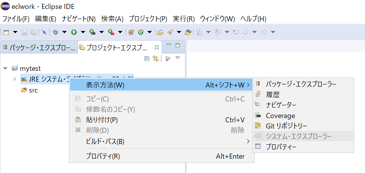This screenshot has width=365, height=173.
Task: Open the ファイル(F) menu
Action: pos(16,19)
